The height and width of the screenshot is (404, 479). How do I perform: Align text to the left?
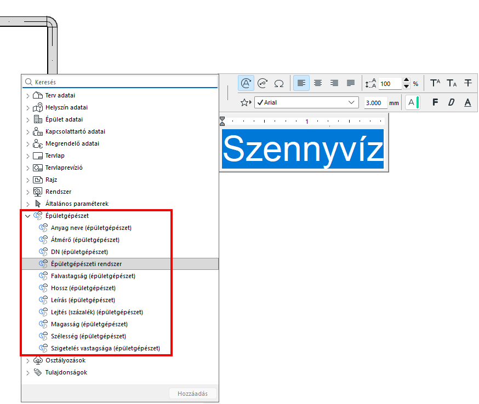click(301, 83)
